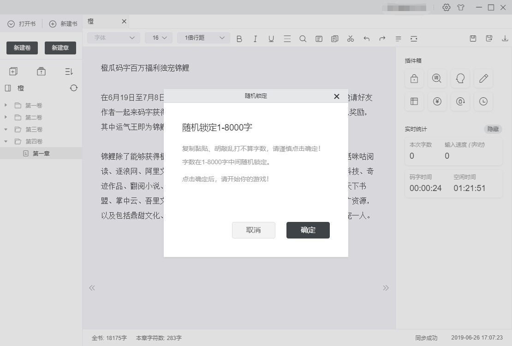Toggle underline formatting

pyautogui.click(x=271, y=39)
